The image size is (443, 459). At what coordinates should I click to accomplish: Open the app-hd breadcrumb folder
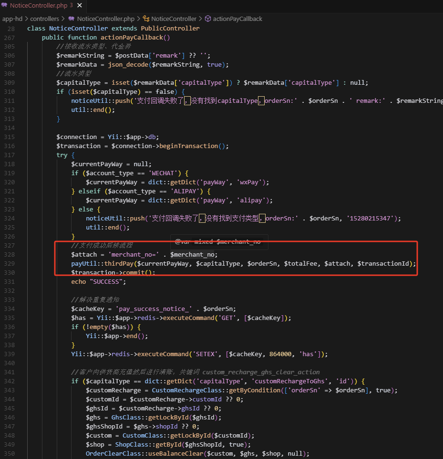12,19
